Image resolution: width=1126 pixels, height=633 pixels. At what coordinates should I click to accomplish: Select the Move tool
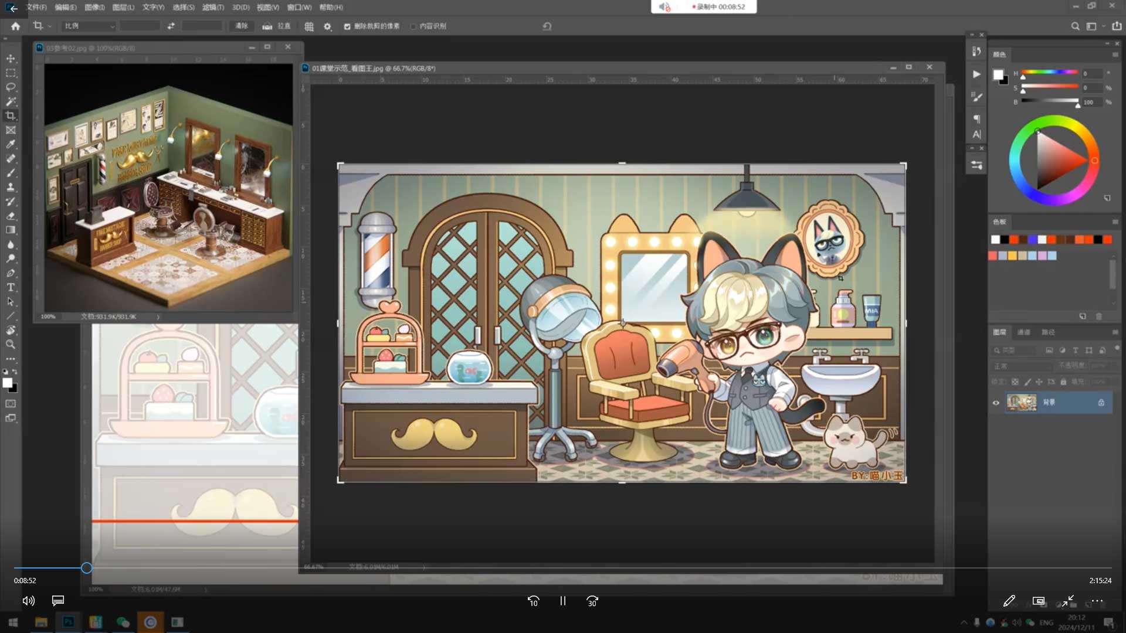(x=11, y=59)
